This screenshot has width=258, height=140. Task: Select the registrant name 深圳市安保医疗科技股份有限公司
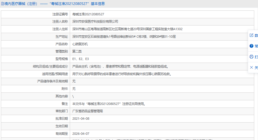point(95,21)
